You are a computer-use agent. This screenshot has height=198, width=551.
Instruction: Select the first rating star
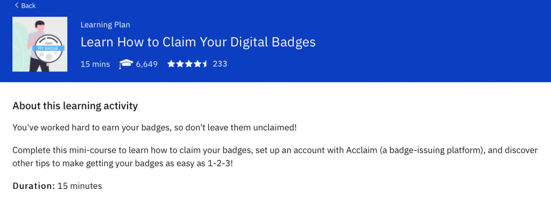click(x=171, y=64)
